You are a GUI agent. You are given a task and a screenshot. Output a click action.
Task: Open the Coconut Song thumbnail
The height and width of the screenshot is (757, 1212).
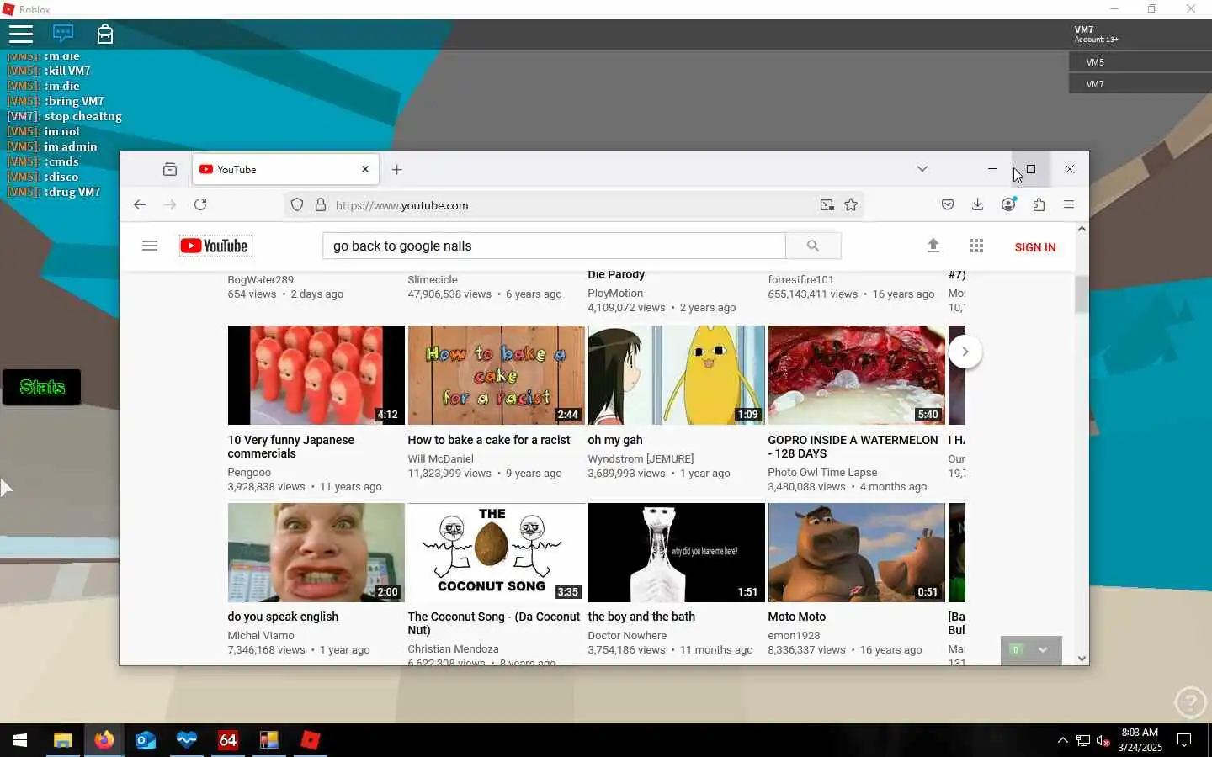(496, 553)
